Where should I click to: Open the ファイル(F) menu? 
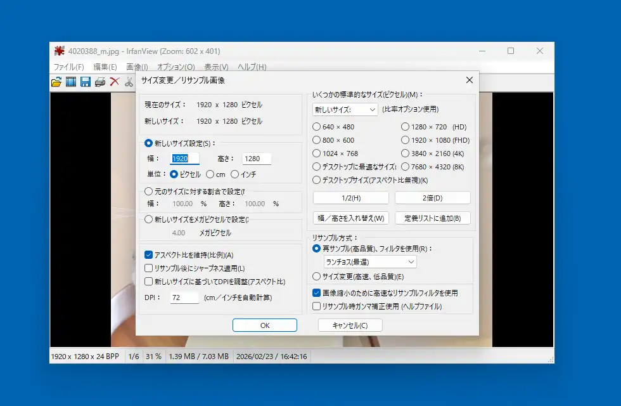[x=68, y=67]
